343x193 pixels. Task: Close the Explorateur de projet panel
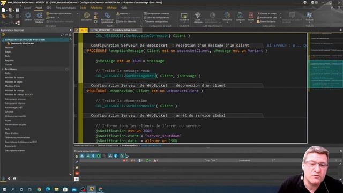pos(70,30)
